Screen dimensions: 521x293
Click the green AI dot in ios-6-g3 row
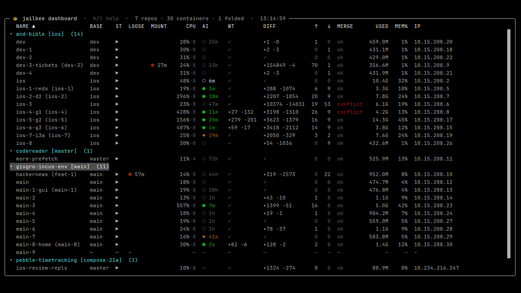tap(204, 127)
